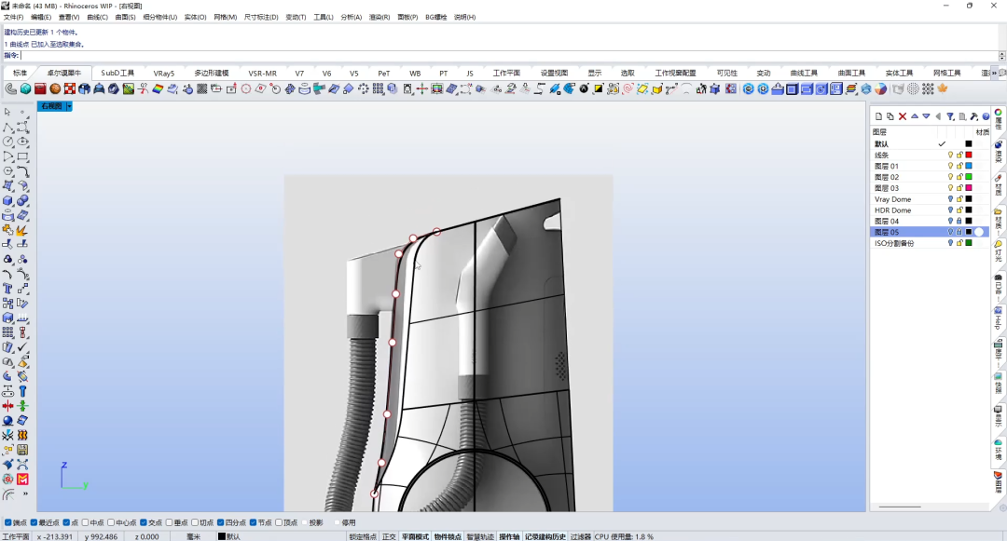
Task: Enable 中心点 center osnap checkbox
Action: (110, 522)
